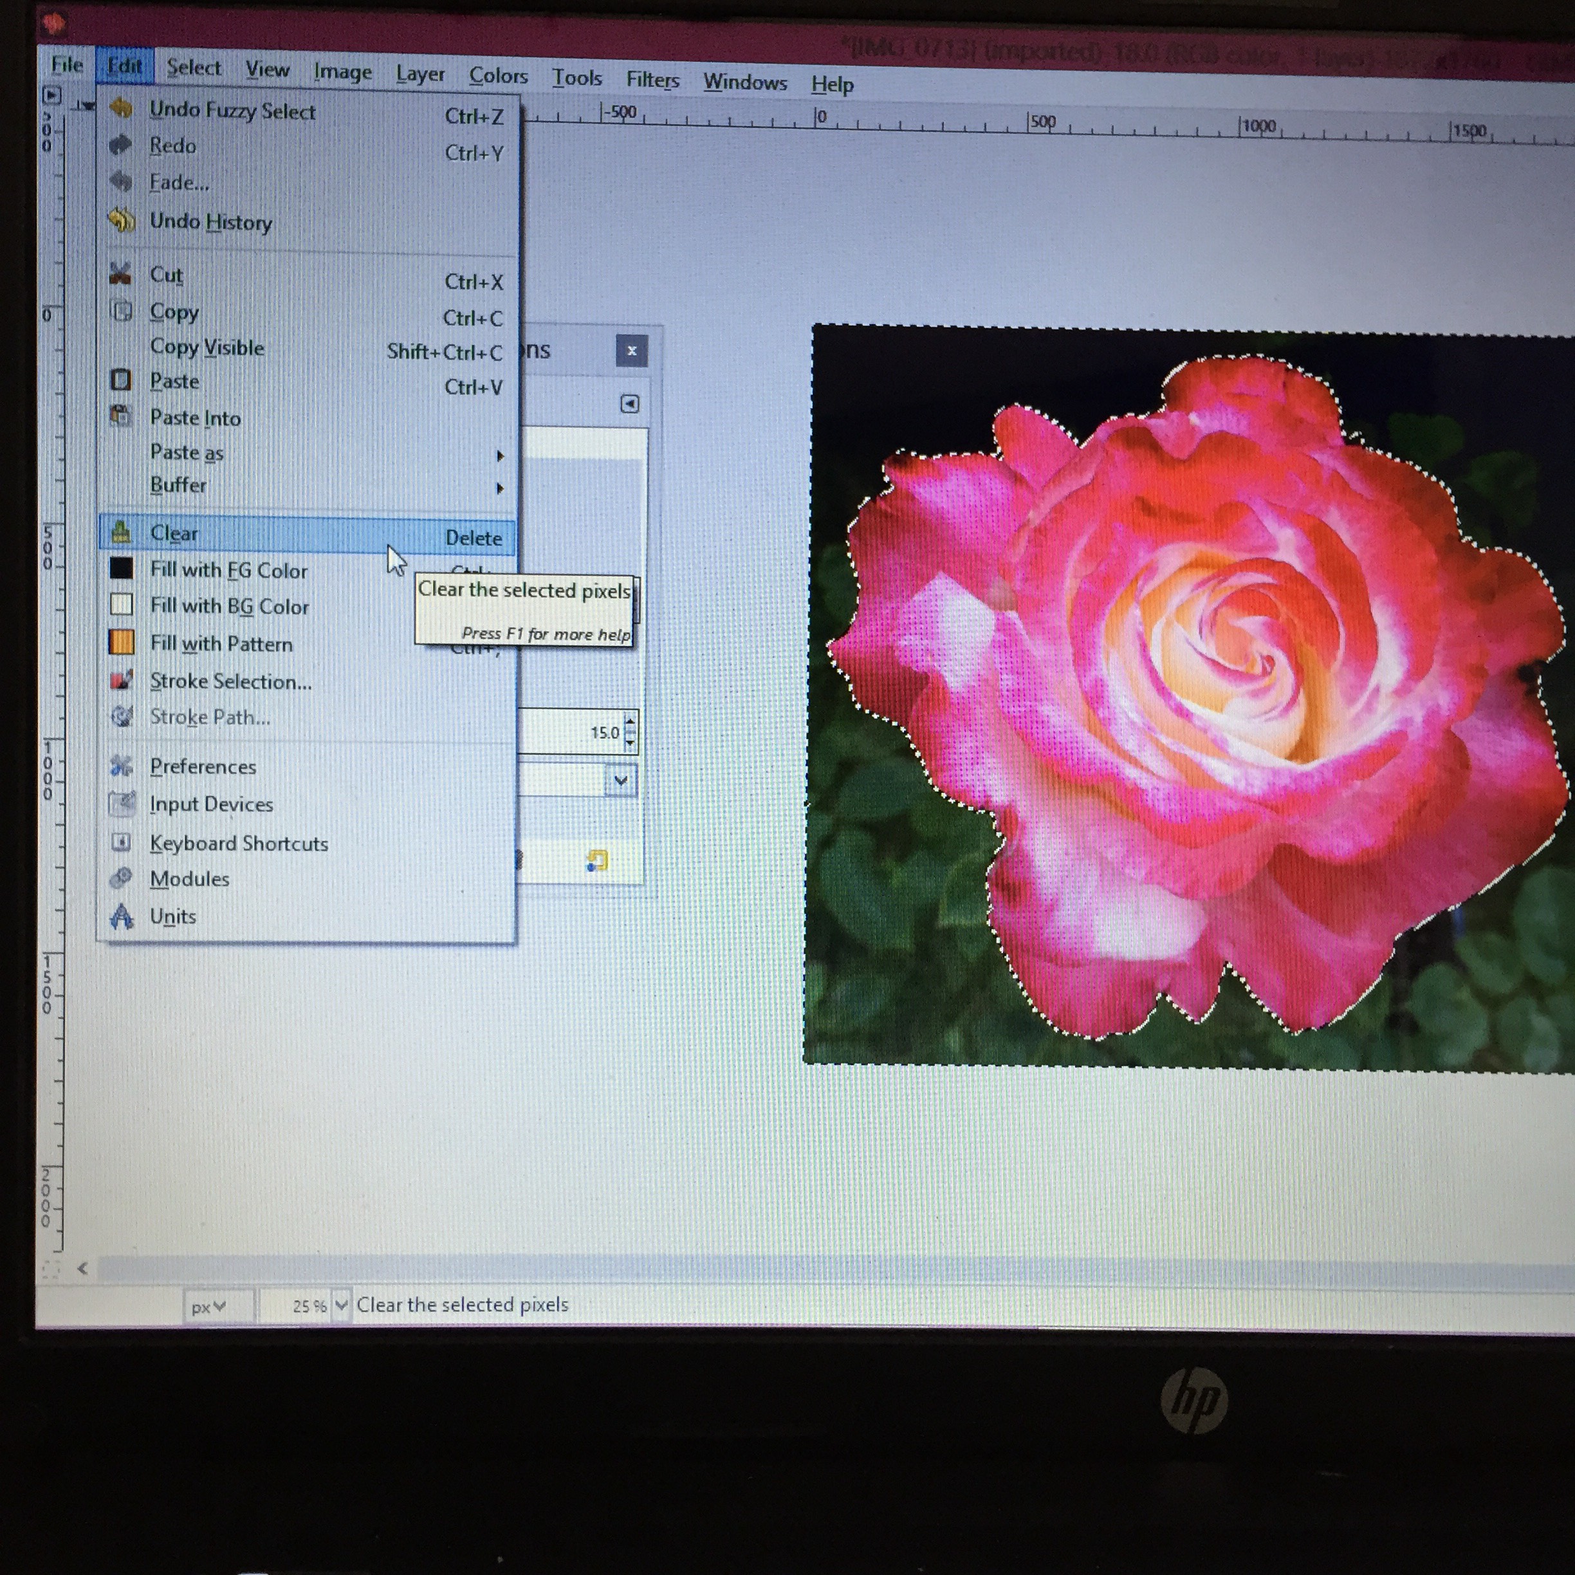Click the Keyboard Shortcuts icon
This screenshot has width=1575, height=1575.
coord(121,842)
